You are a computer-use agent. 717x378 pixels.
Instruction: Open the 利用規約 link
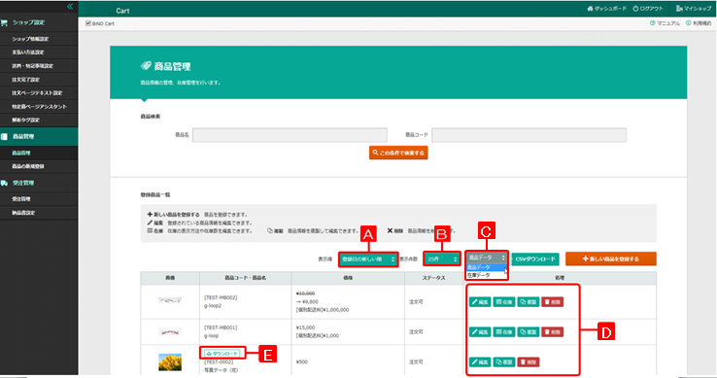point(699,23)
